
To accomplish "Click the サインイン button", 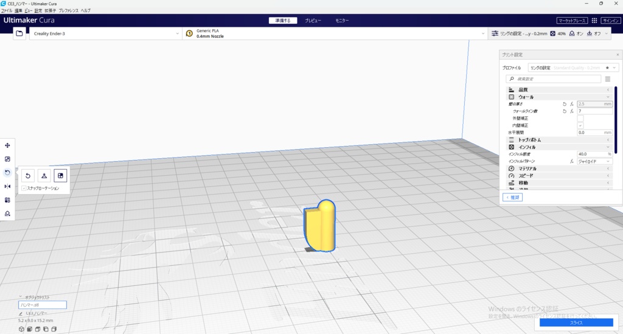I will pyautogui.click(x=611, y=21).
